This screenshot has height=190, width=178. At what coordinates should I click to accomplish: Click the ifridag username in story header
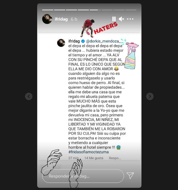coord(61,19)
